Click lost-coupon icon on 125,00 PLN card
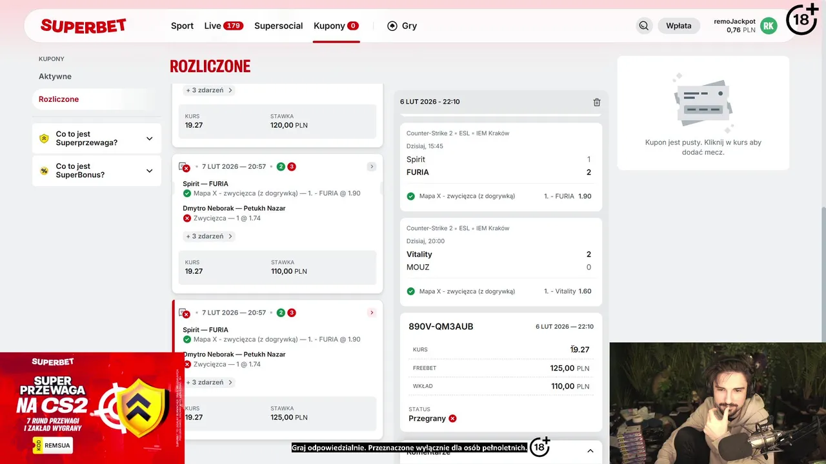The image size is (826, 464). (184, 313)
